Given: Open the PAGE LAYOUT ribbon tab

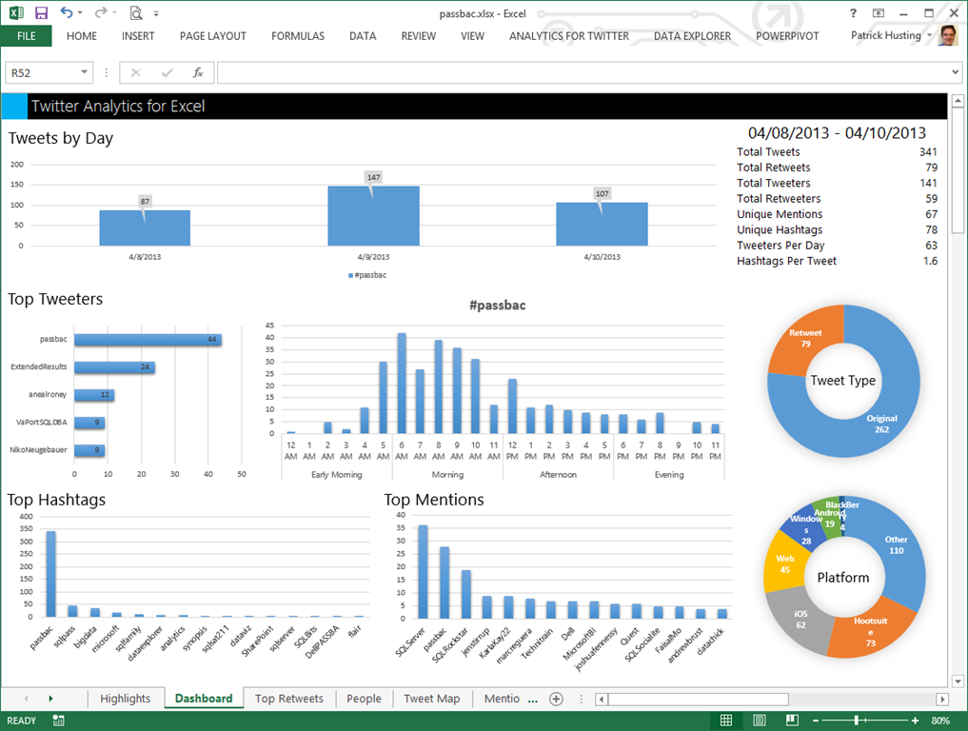Looking at the screenshot, I should [x=213, y=36].
